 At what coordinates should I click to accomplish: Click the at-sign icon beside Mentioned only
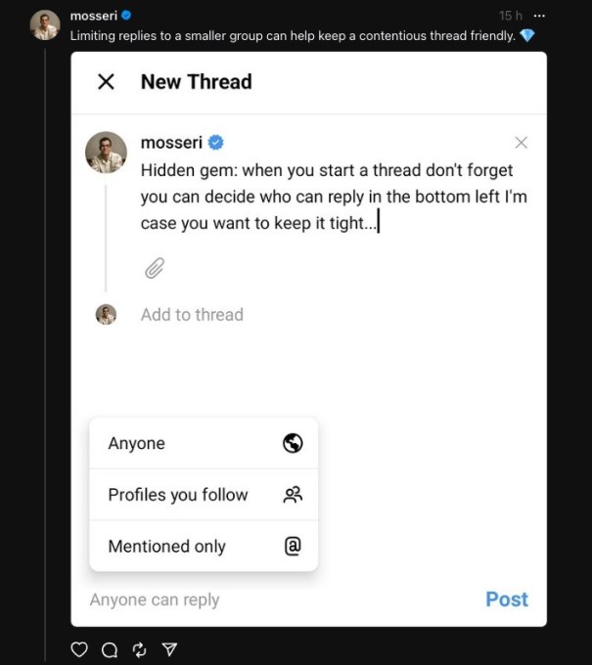[x=293, y=547]
